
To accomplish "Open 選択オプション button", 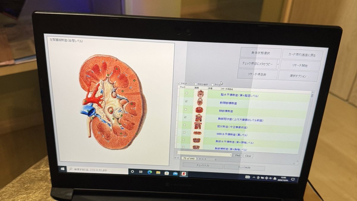I will click(298, 76).
